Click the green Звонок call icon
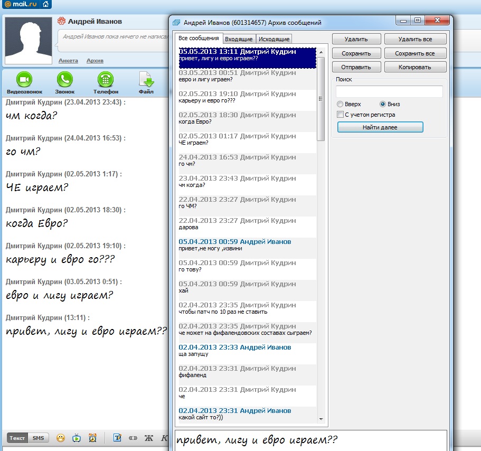The image size is (481, 451). click(65, 80)
